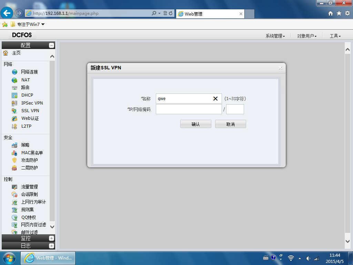
Task: Open browser settings gear icon
Action: pyautogui.click(x=347, y=13)
